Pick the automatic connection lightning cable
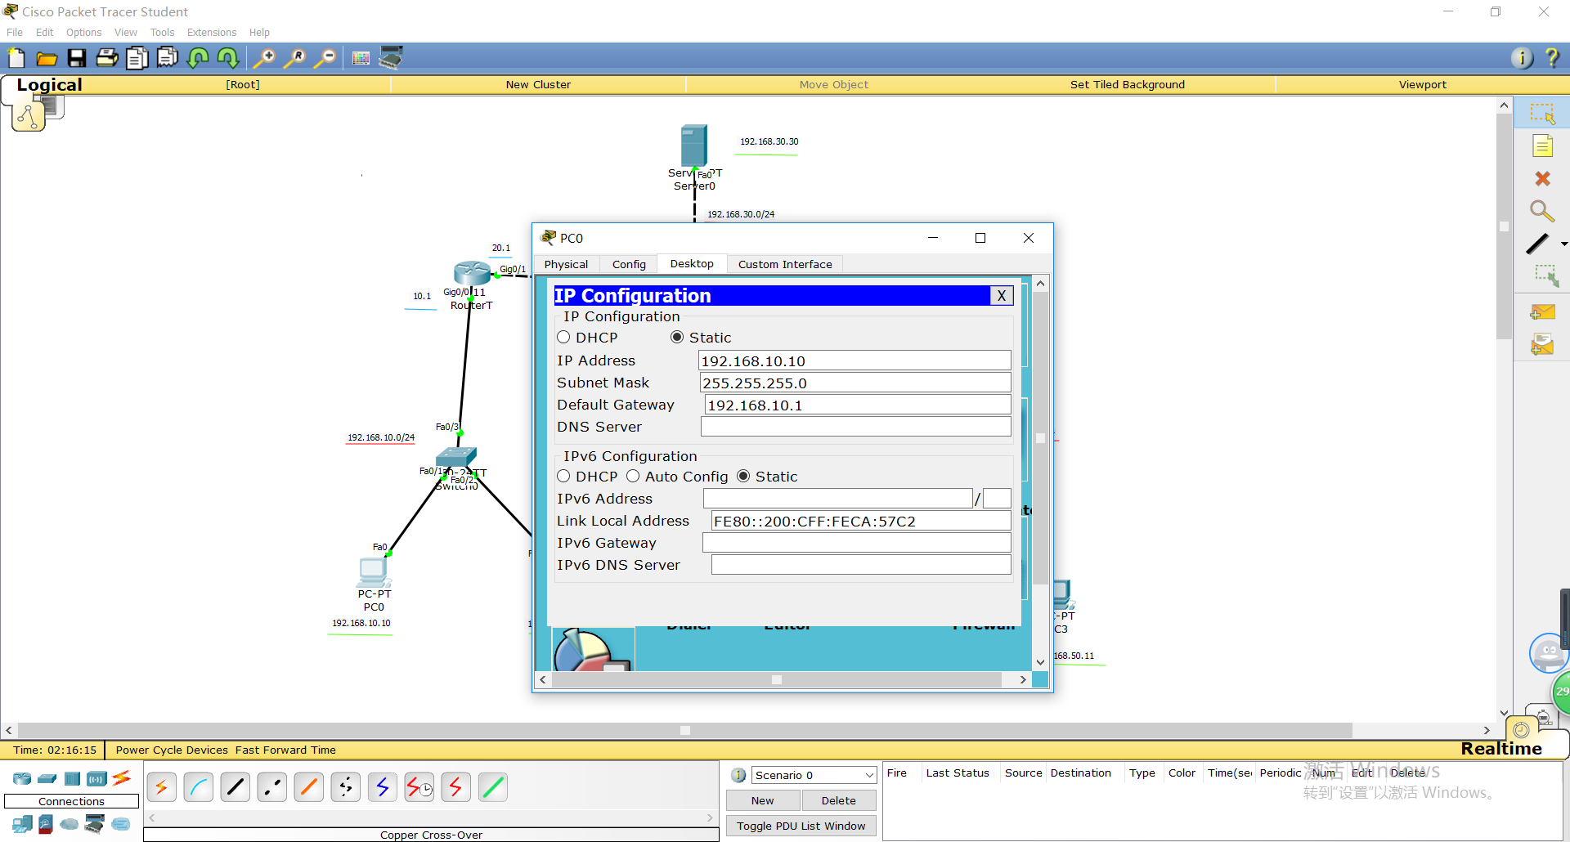Image resolution: width=1570 pixels, height=842 pixels. coord(162,787)
